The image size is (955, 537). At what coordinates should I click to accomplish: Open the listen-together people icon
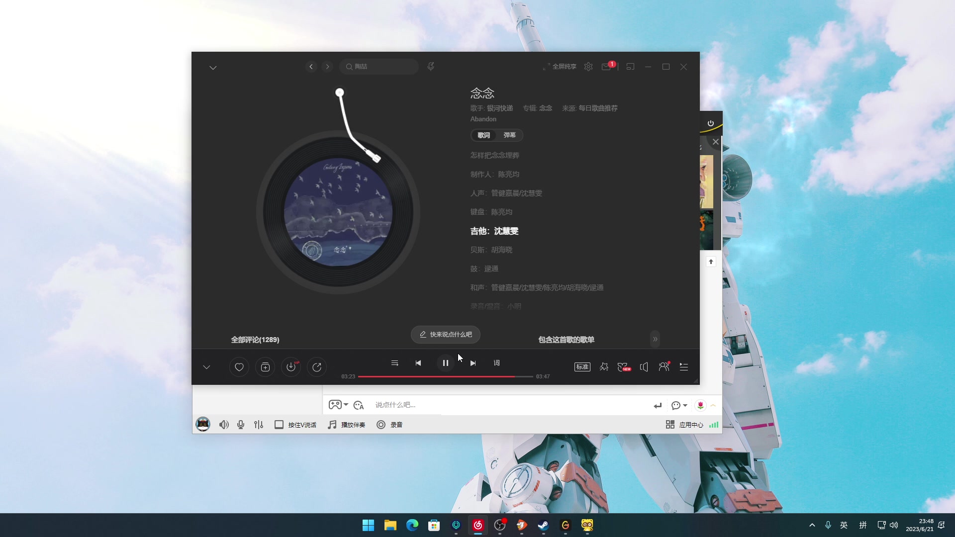pos(664,367)
